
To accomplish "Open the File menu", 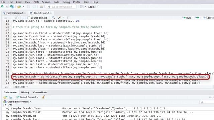I will click(3, 2).
